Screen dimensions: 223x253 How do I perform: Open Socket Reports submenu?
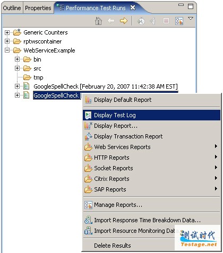click(x=151, y=168)
